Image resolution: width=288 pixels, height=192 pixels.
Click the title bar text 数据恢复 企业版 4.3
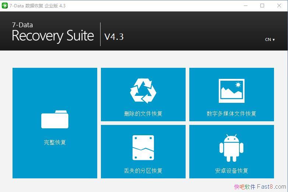pyautogui.click(x=45, y=6)
